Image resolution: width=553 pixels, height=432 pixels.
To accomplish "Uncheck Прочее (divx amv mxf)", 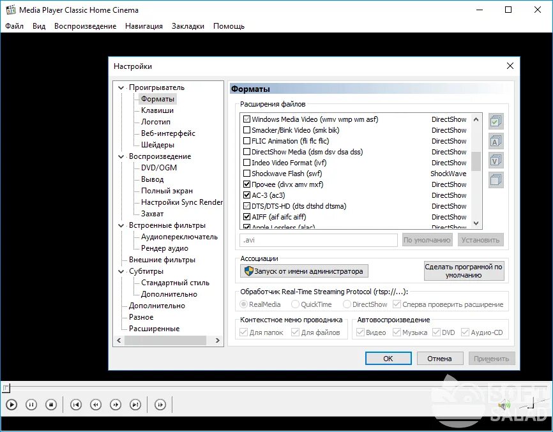I will [247, 184].
